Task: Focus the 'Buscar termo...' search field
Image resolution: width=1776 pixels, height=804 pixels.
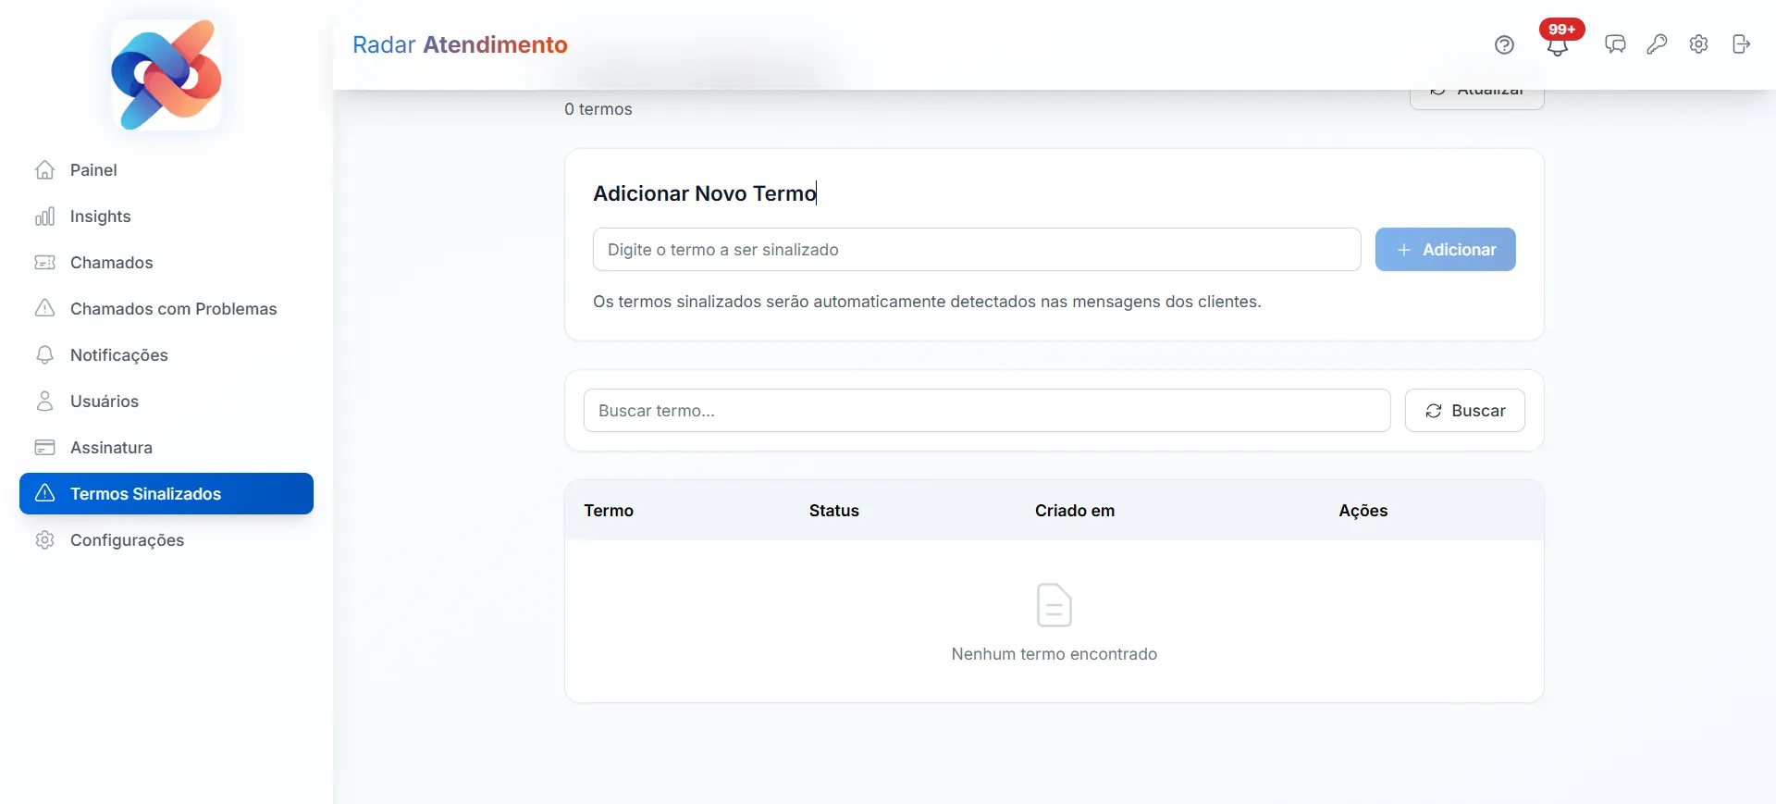Action: 987,411
